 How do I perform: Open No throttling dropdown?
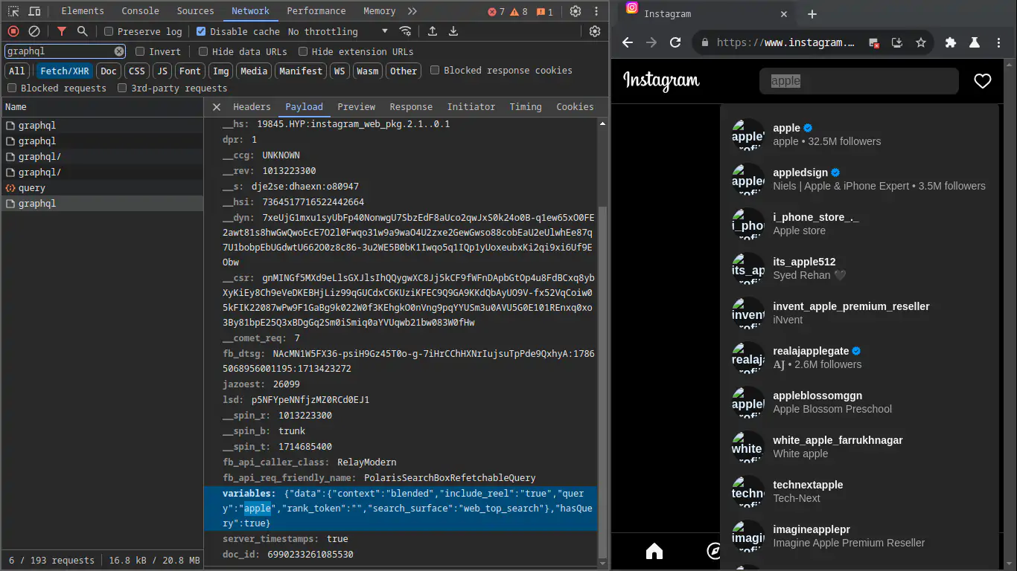(x=338, y=31)
